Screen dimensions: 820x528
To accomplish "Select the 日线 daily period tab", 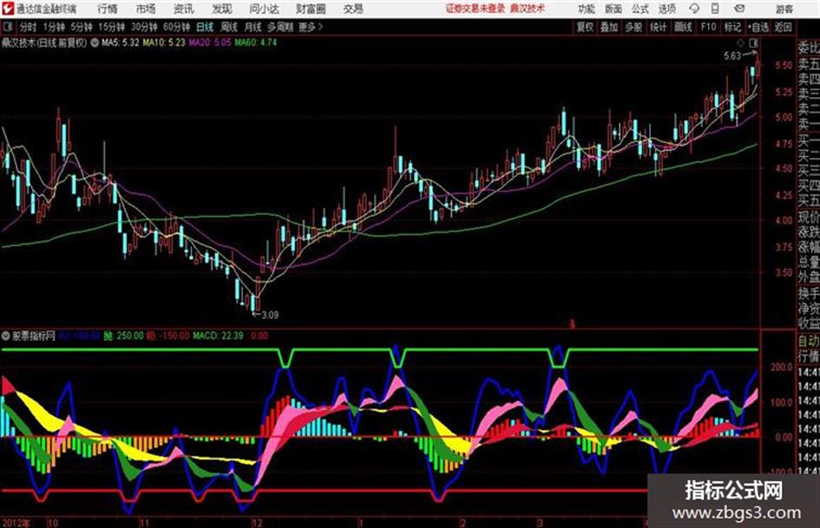I will coord(205,27).
